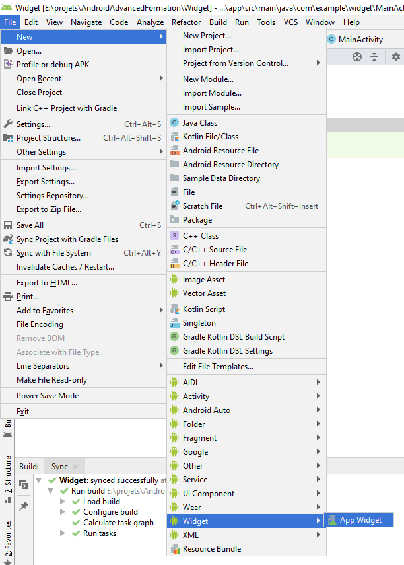This screenshot has width=404, height=565.
Task: Click the gear icon in the editor toolbar
Action: point(395,57)
